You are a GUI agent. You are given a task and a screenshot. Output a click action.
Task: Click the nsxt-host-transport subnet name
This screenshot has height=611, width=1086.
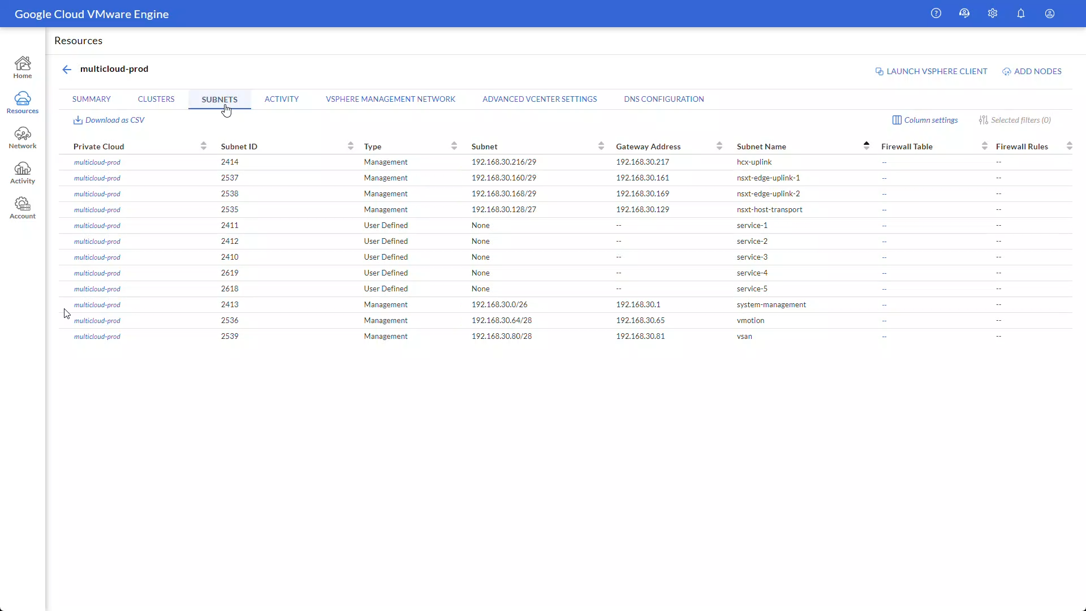(769, 209)
